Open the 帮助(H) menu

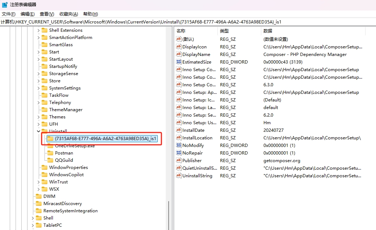[90, 14]
